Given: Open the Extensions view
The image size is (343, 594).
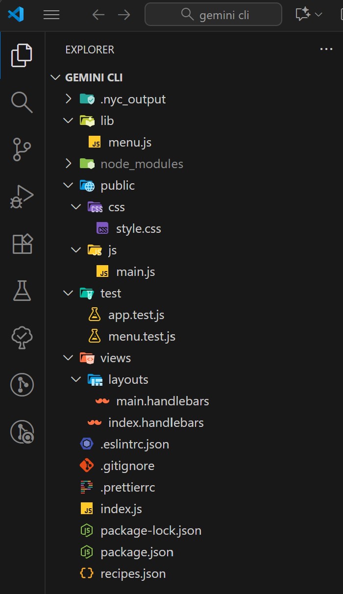Looking at the screenshot, I should (x=22, y=244).
